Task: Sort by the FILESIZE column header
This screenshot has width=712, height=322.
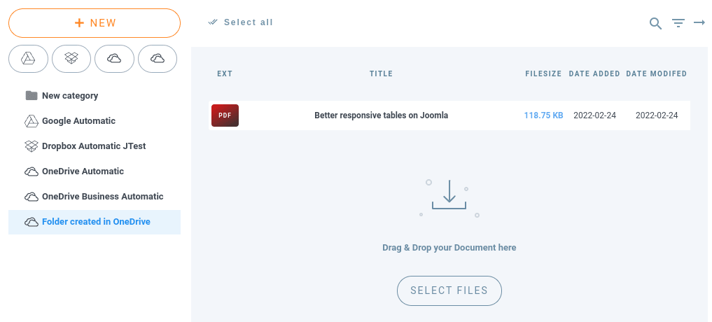Action: point(543,73)
